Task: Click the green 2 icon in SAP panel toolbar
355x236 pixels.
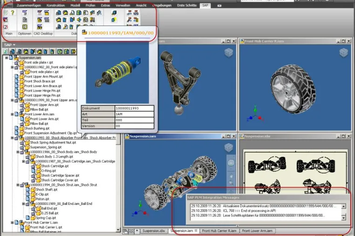Action: click(6, 52)
